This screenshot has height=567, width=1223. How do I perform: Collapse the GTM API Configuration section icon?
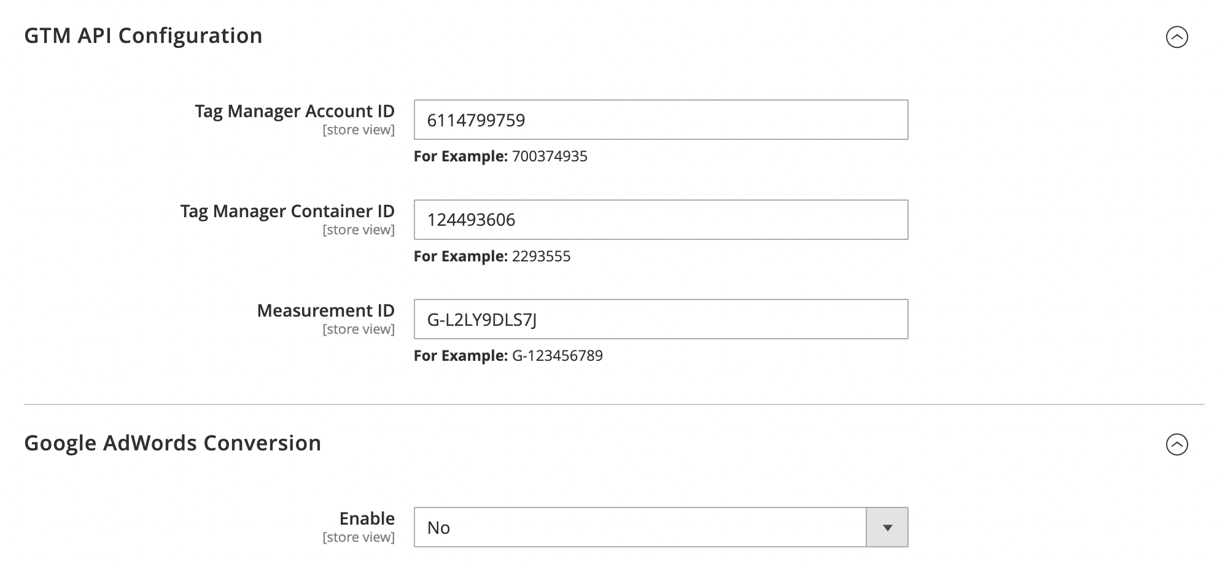coord(1176,37)
